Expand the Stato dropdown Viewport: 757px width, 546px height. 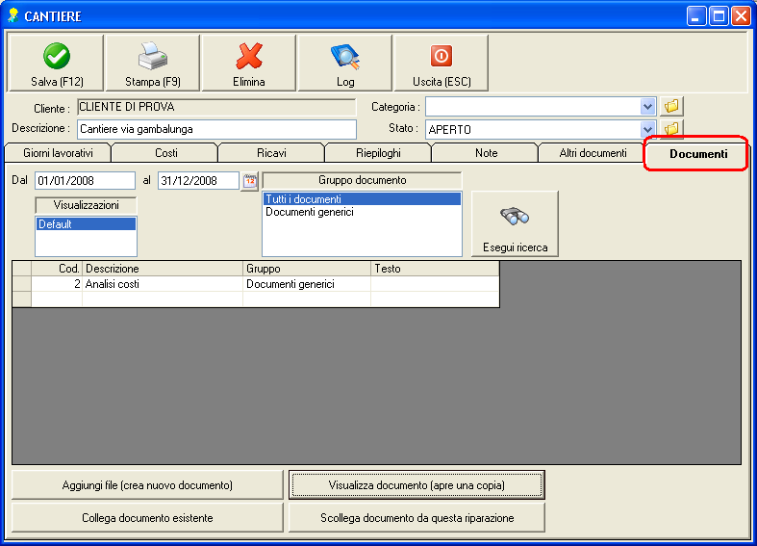tap(647, 129)
